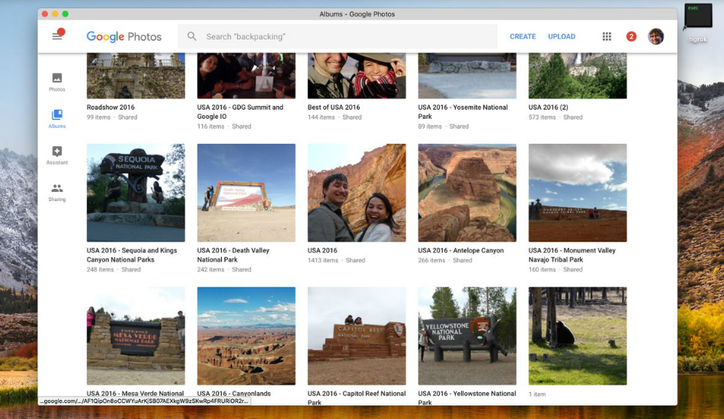Go to Photos in the sidebar
Viewport: 724px width, 419px height.
57,82
